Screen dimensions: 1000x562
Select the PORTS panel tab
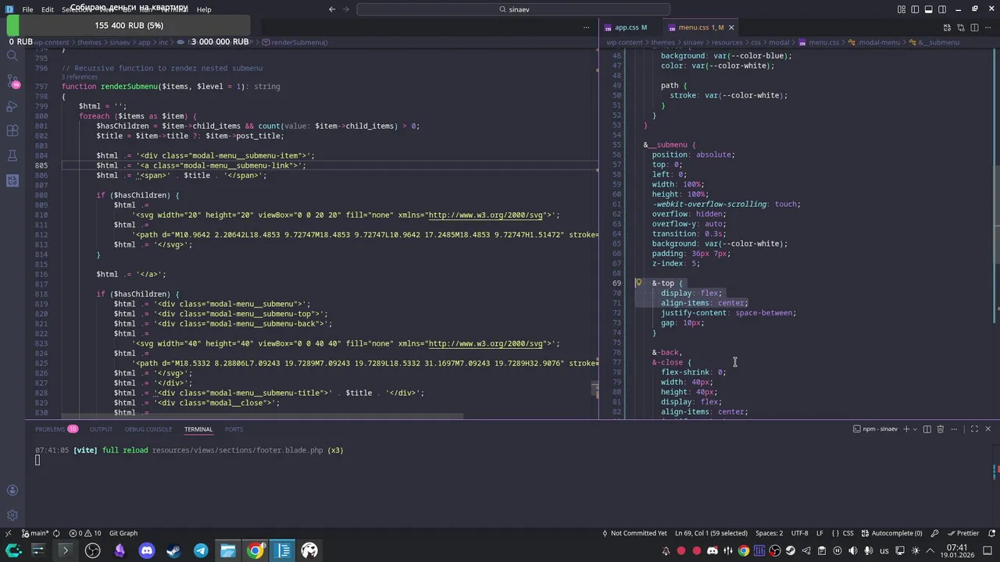[x=234, y=429]
